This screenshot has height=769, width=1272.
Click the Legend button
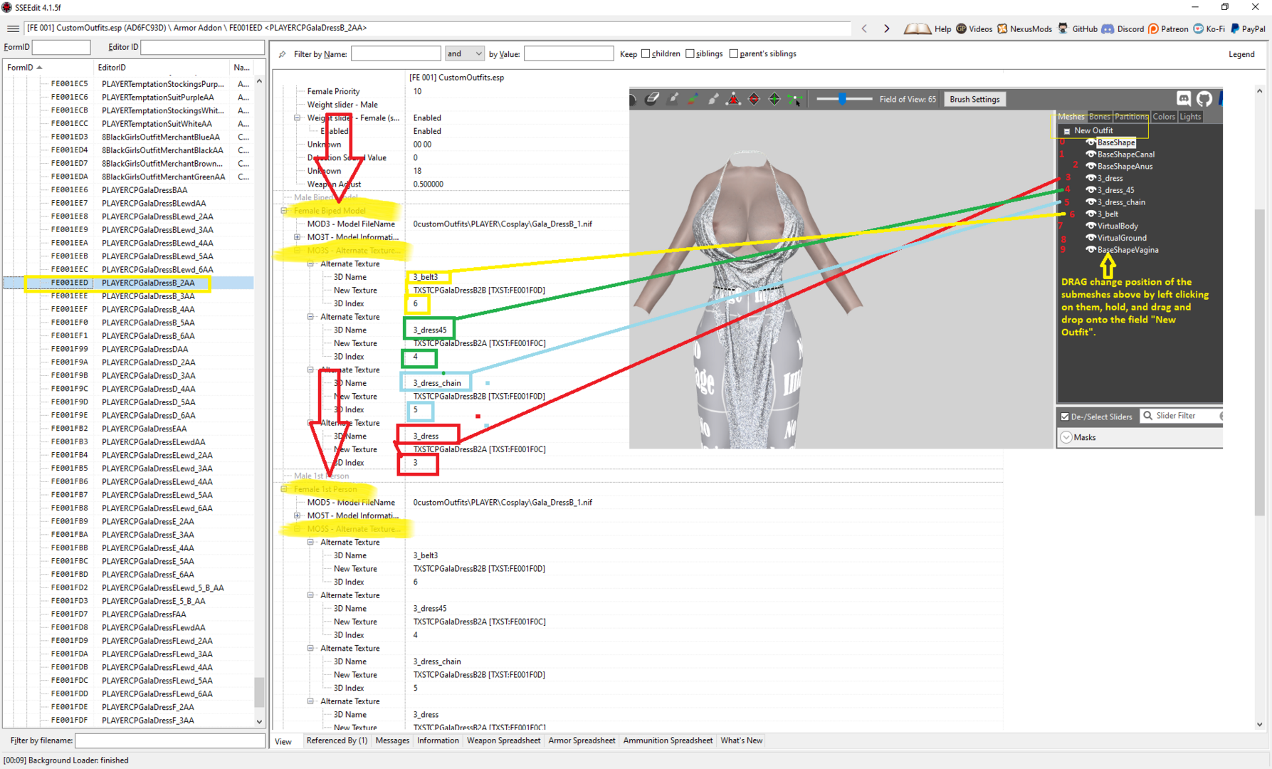click(x=1241, y=54)
